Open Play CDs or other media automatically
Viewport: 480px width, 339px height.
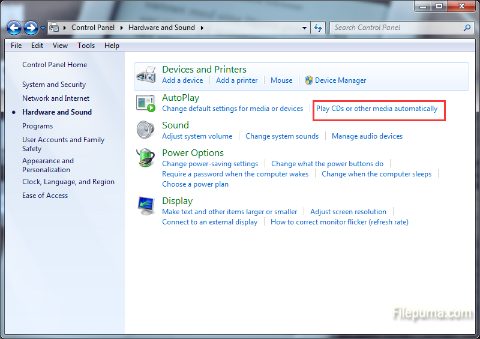click(x=377, y=109)
